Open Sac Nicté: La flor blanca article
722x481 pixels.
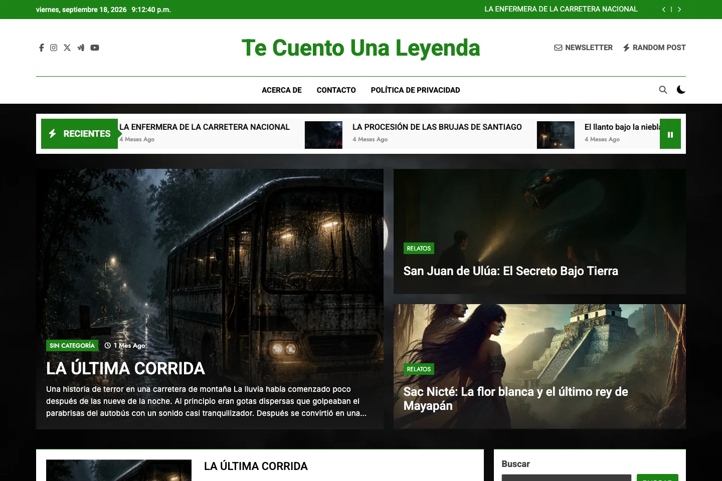(516, 399)
